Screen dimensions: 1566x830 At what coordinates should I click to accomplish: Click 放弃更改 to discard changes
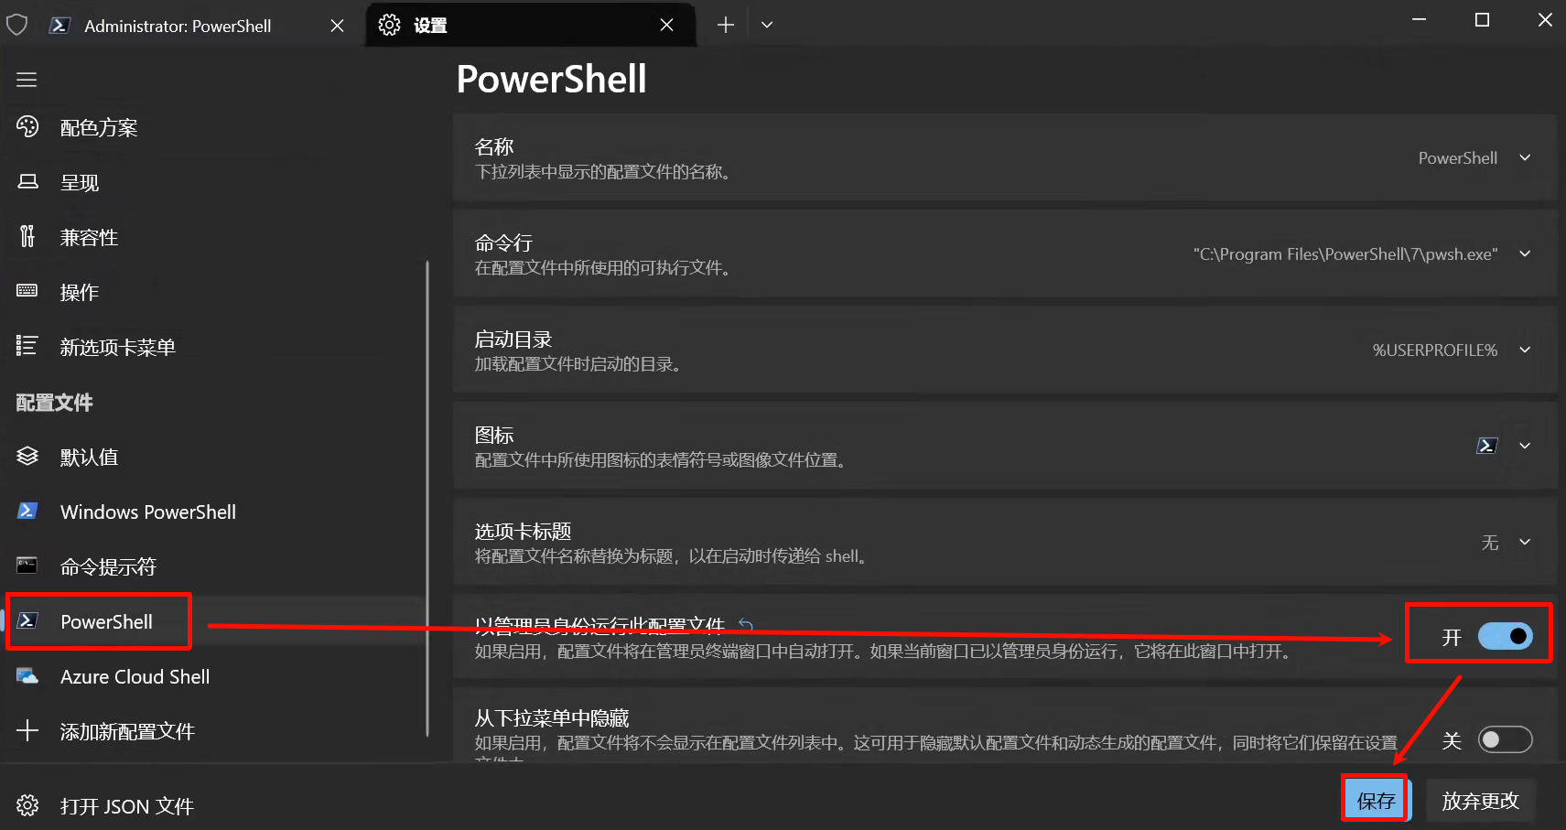[x=1480, y=800]
